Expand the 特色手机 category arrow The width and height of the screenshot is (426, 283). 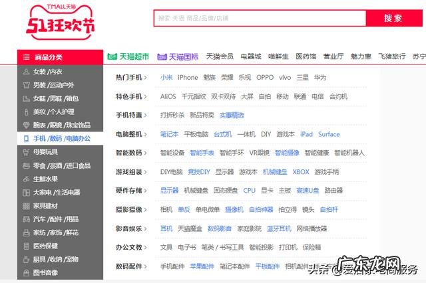tap(146, 97)
